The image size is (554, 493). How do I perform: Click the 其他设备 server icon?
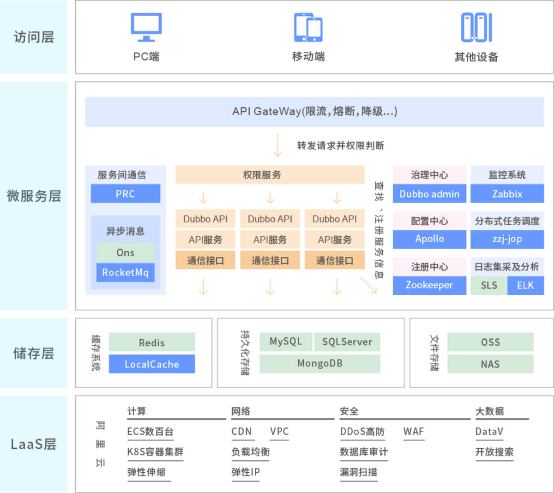point(476,27)
